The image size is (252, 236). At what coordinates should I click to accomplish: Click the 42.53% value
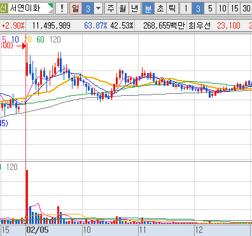click(122, 26)
